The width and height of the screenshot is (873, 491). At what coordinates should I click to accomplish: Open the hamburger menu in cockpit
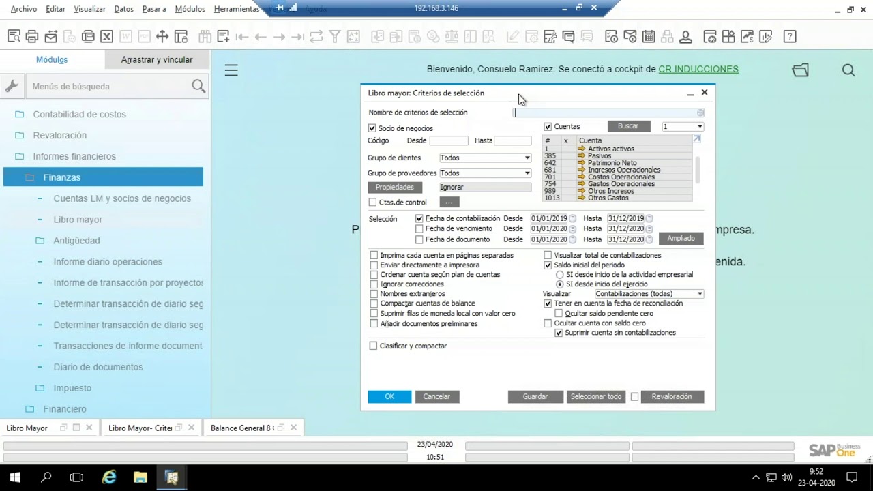pos(231,70)
